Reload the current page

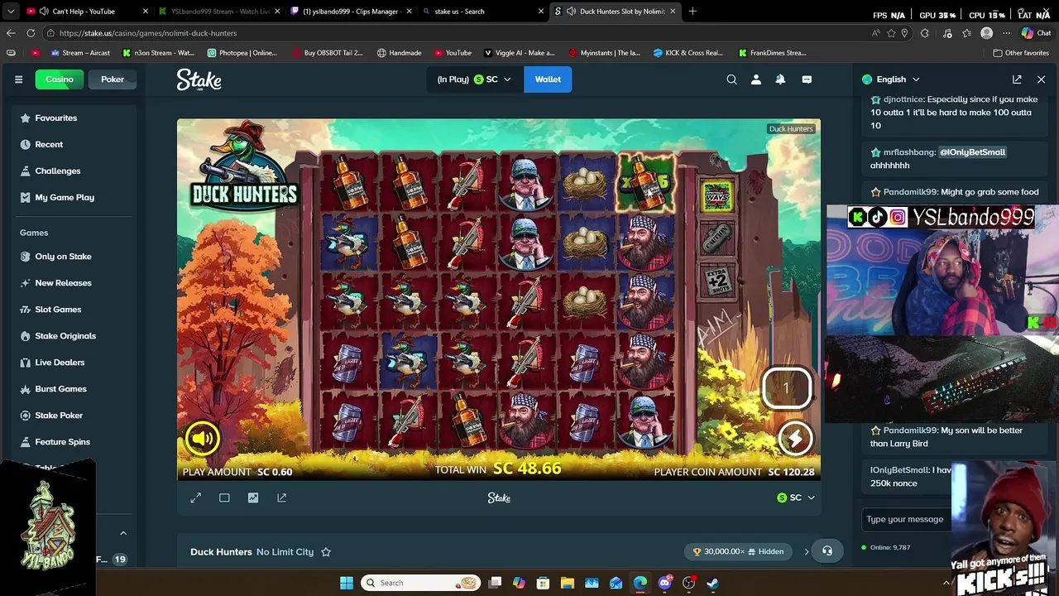31,33
